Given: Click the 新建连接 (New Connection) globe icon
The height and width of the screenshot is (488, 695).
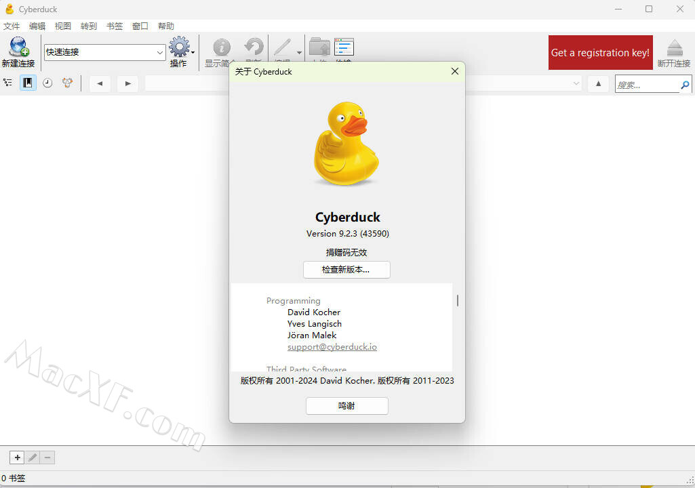Looking at the screenshot, I should (18, 47).
